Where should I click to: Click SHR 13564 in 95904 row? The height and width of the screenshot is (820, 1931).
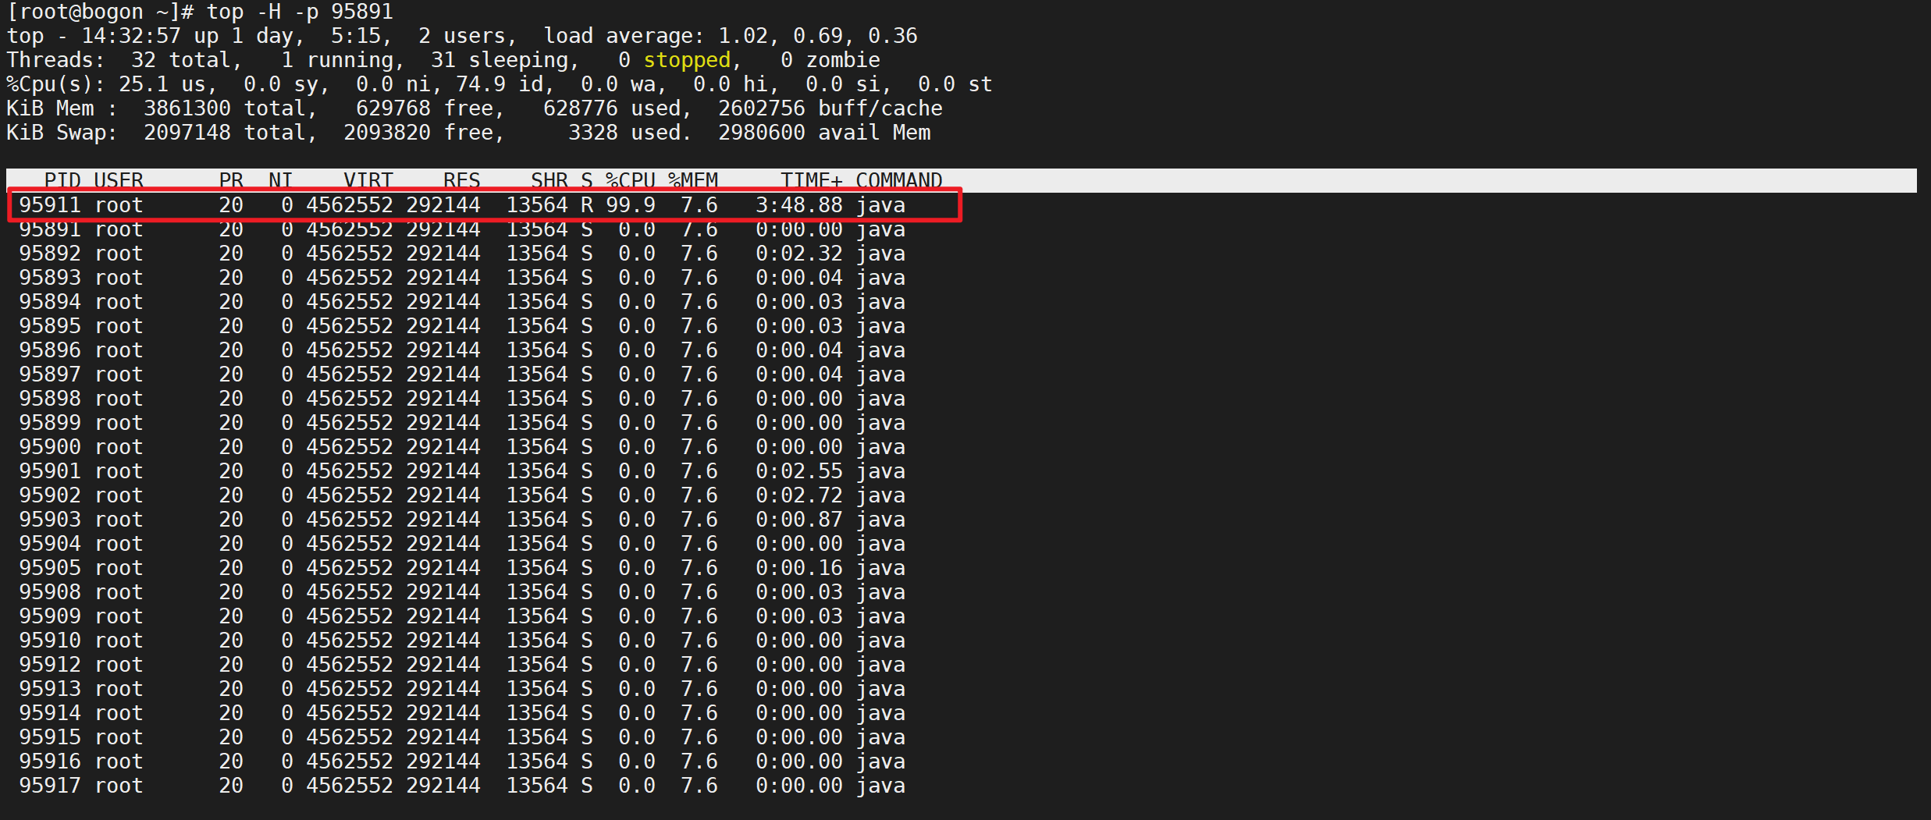pyautogui.click(x=537, y=544)
